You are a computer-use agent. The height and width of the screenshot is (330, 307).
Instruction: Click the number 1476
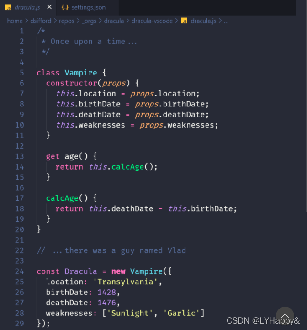pyautogui.click(x=107, y=303)
